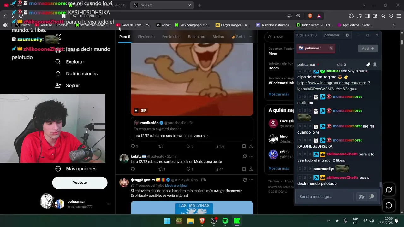Reply to ramilusión's quoted post
Screen dimensions: 404x227
pyautogui.click(x=133, y=146)
